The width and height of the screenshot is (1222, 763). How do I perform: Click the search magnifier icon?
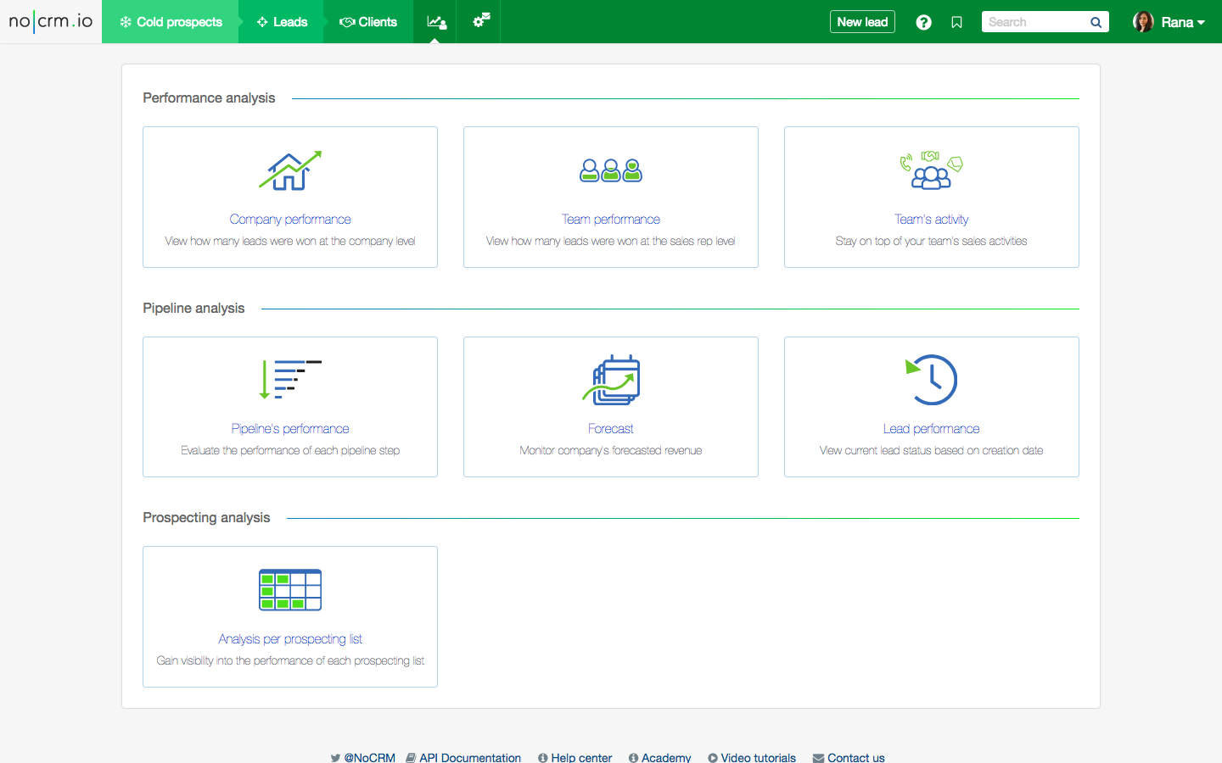(1096, 21)
